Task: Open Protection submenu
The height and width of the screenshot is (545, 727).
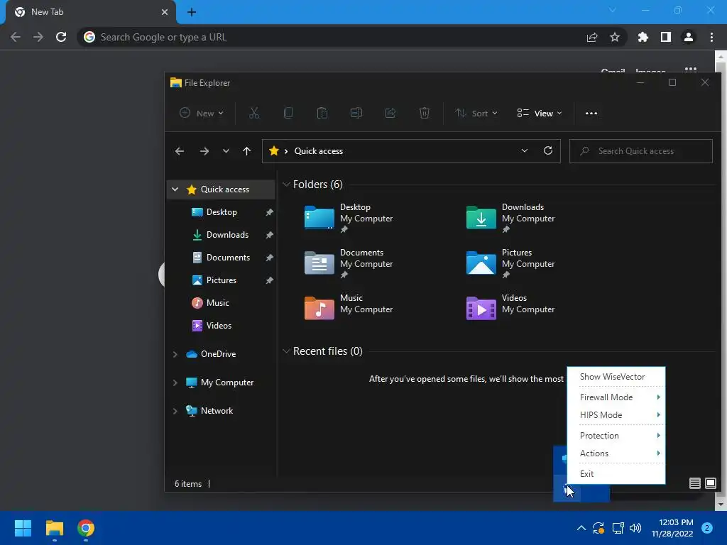Action: [616, 436]
